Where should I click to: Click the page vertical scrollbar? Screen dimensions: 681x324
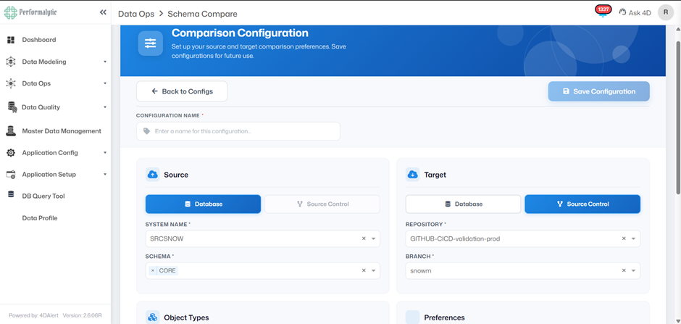(678, 117)
